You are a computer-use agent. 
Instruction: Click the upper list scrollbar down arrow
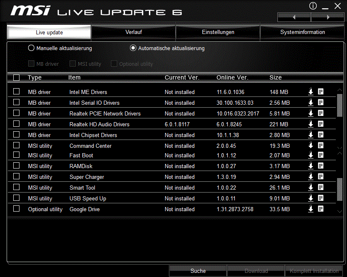(x=340, y=147)
